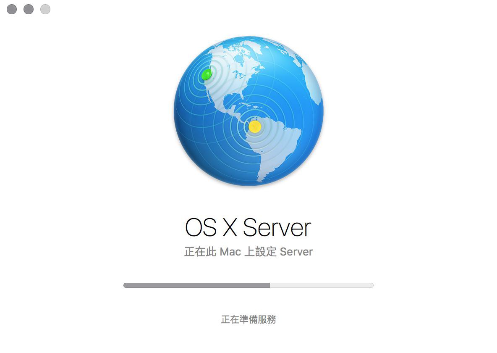Close the OS X Server setup window
The width and height of the screenshot is (497, 353).
(x=12, y=9)
